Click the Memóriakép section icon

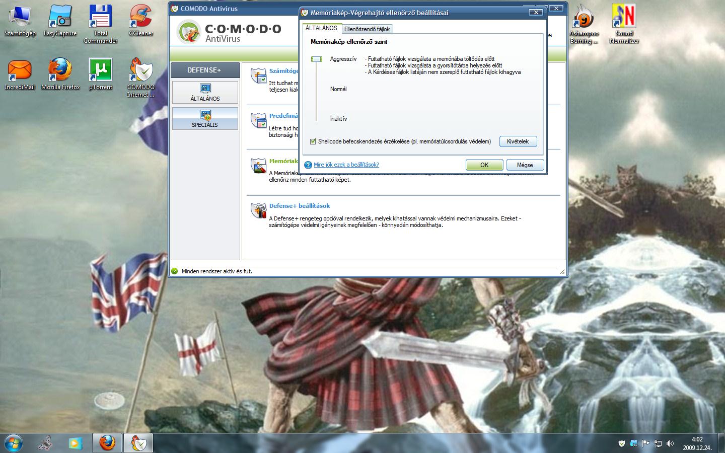(259, 166)
